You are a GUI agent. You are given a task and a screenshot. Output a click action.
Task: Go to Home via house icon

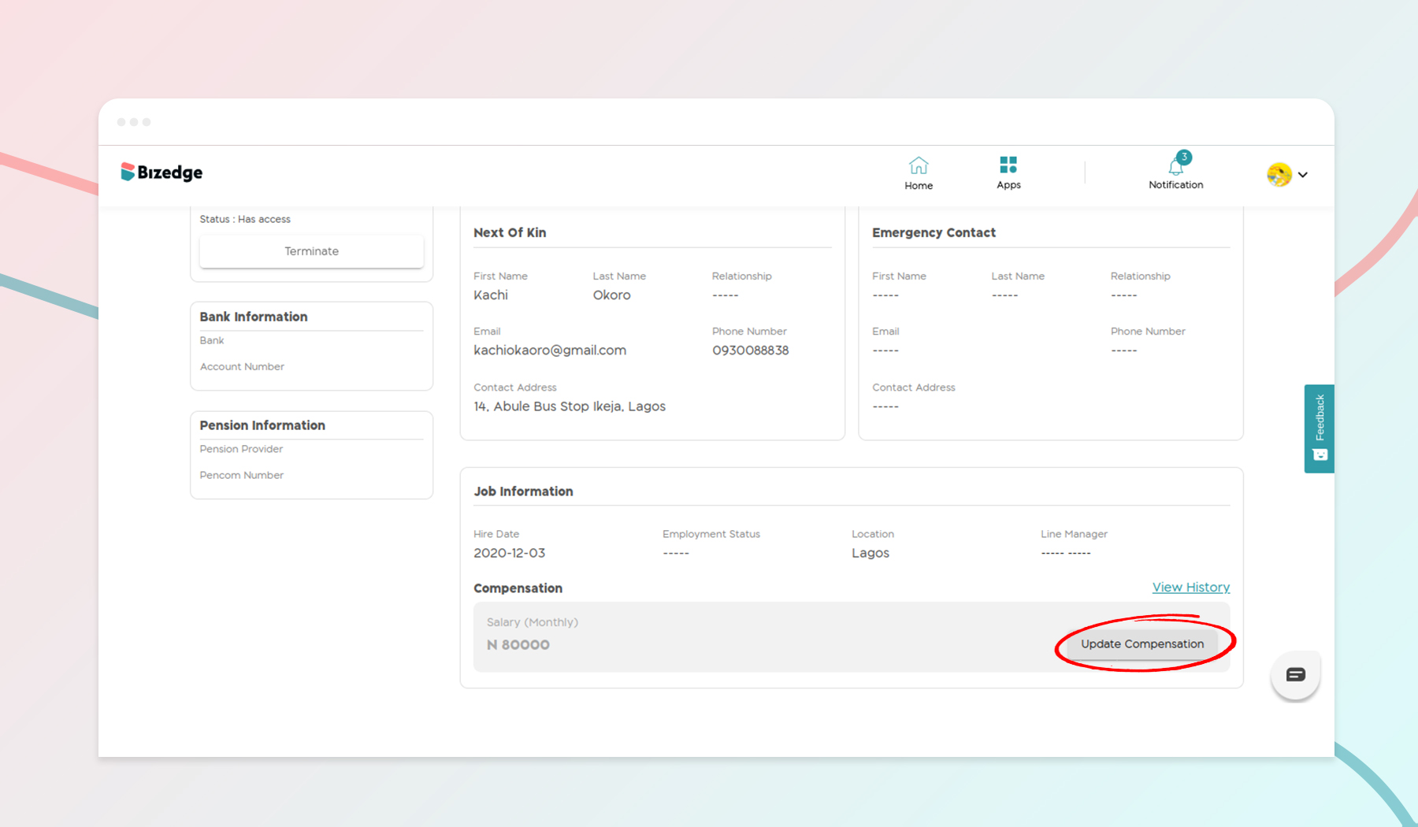[918, 165]
